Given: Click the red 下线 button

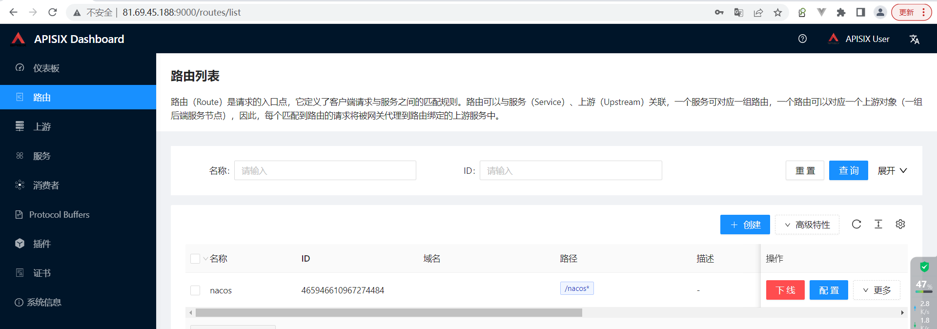Looking at the screenshot, I should tap(785, 290).
